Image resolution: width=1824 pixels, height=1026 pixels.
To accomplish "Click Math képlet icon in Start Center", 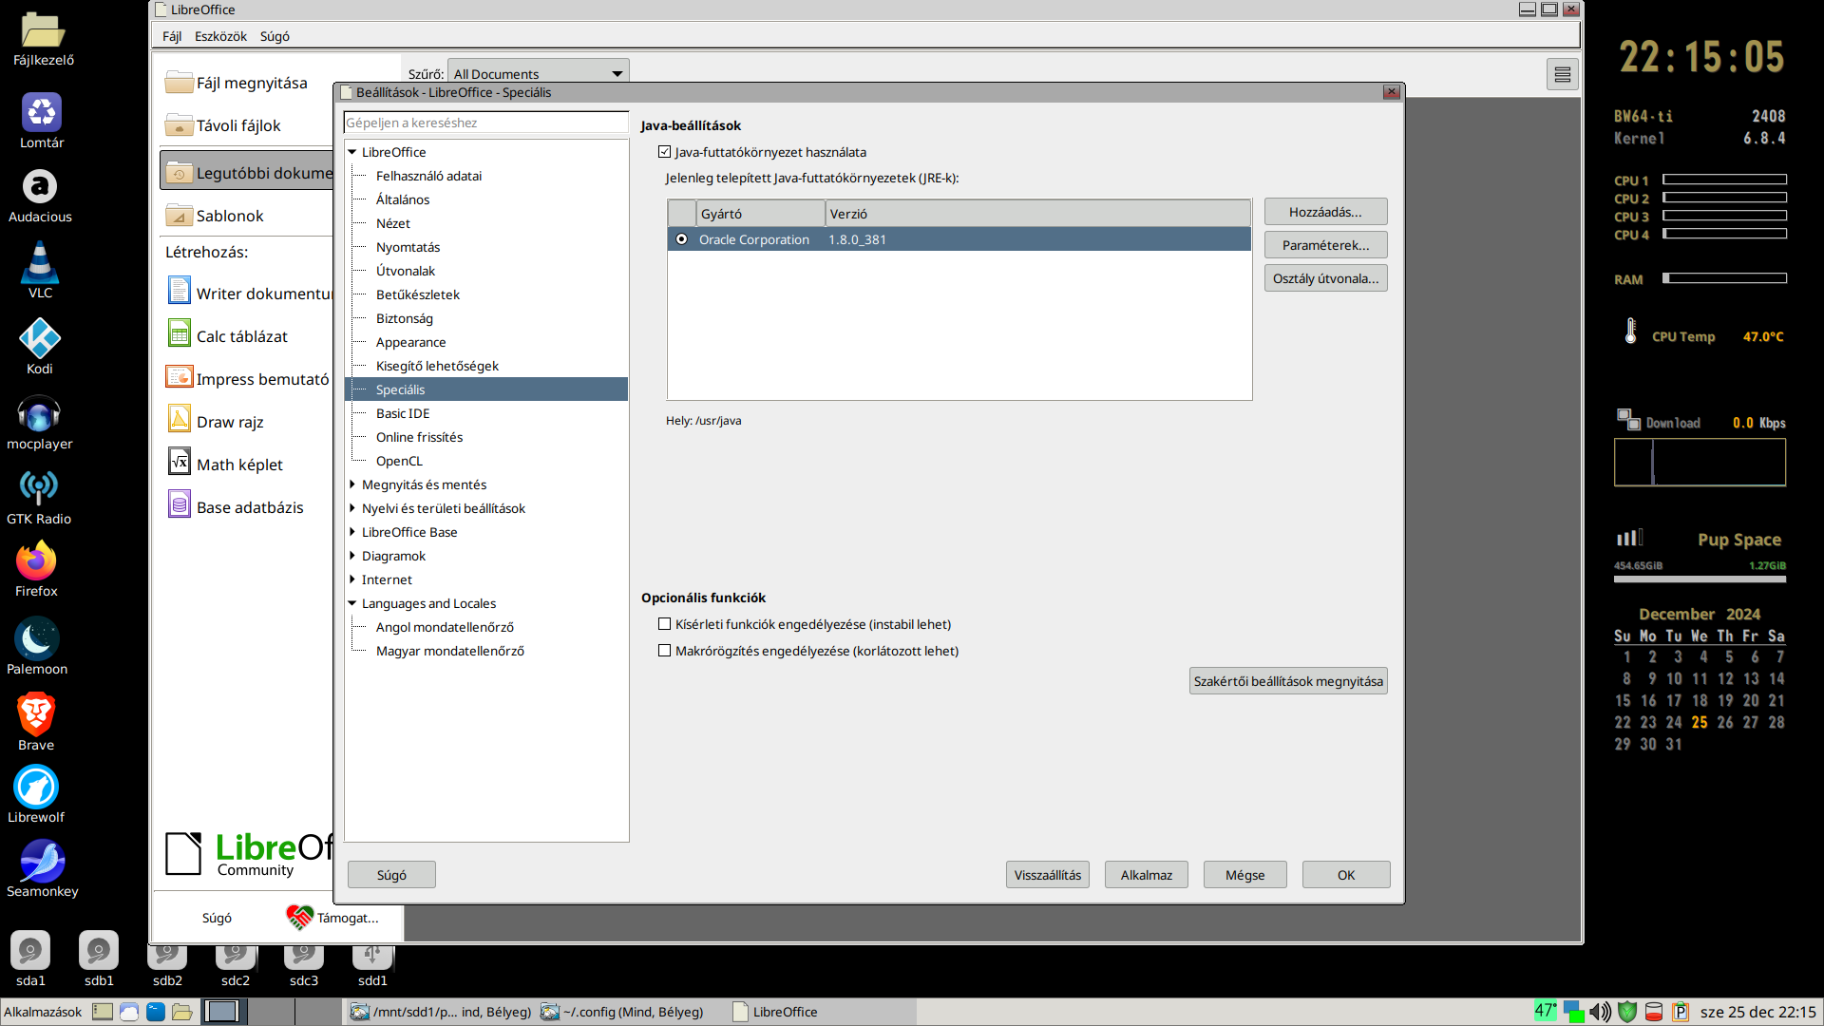I will pyautogui.click(x=180, y=463).
